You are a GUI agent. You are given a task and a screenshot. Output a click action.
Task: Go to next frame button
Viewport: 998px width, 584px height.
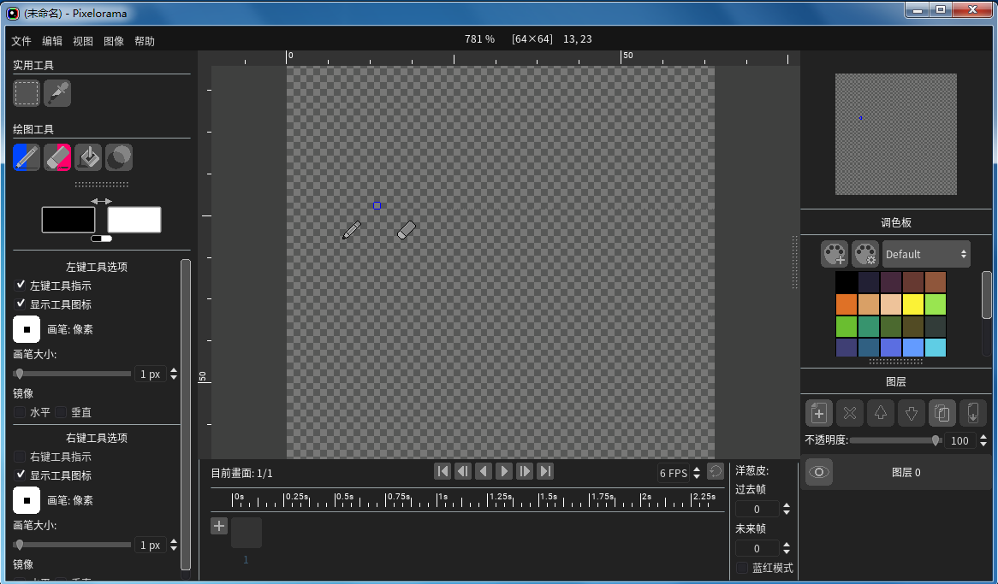[525, 471]
